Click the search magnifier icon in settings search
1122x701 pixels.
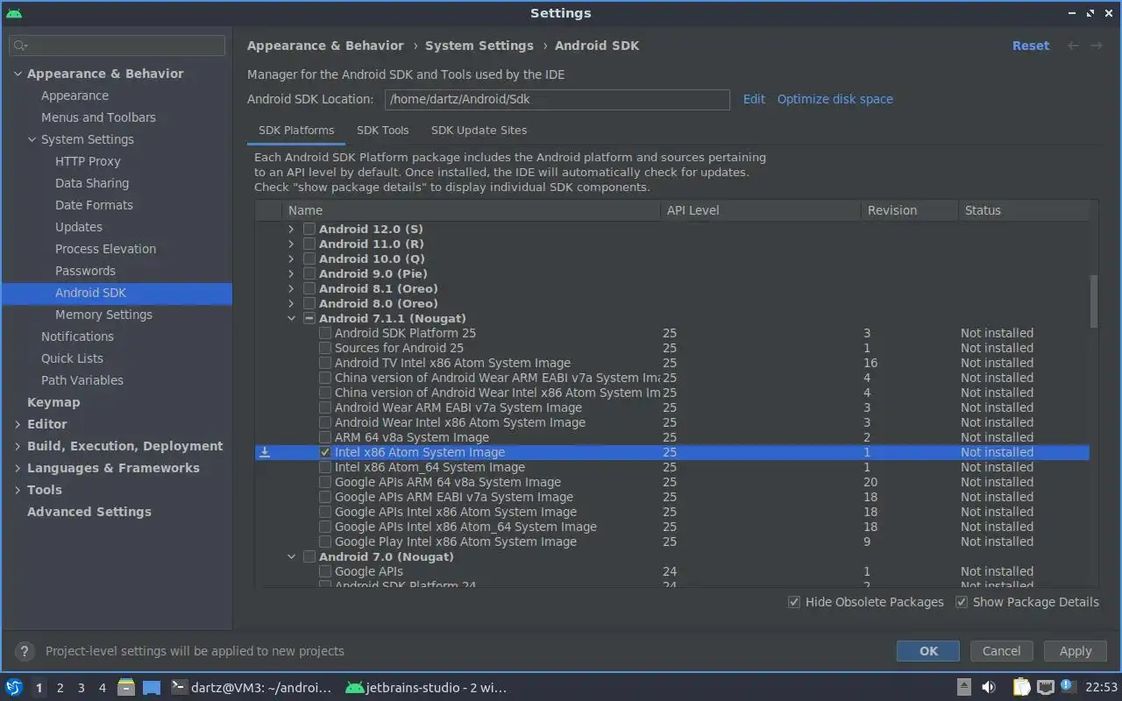[21, 46]
